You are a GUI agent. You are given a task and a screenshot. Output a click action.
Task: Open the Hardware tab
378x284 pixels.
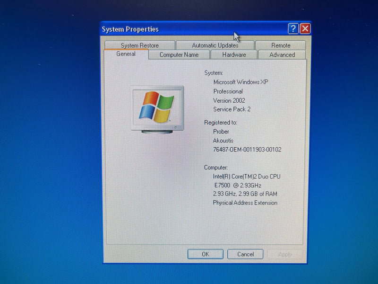point(234,55)
